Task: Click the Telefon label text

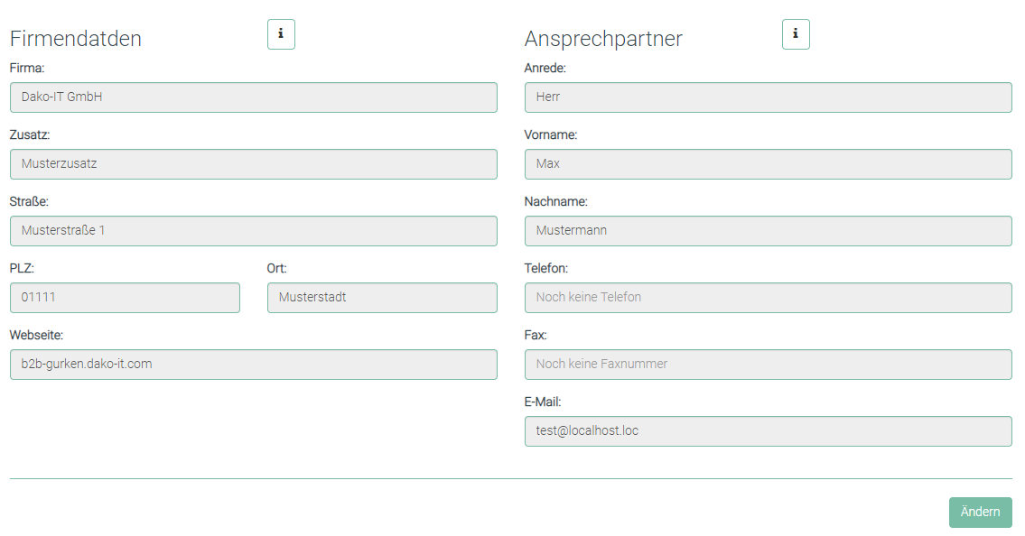Action: coord(545,268)
